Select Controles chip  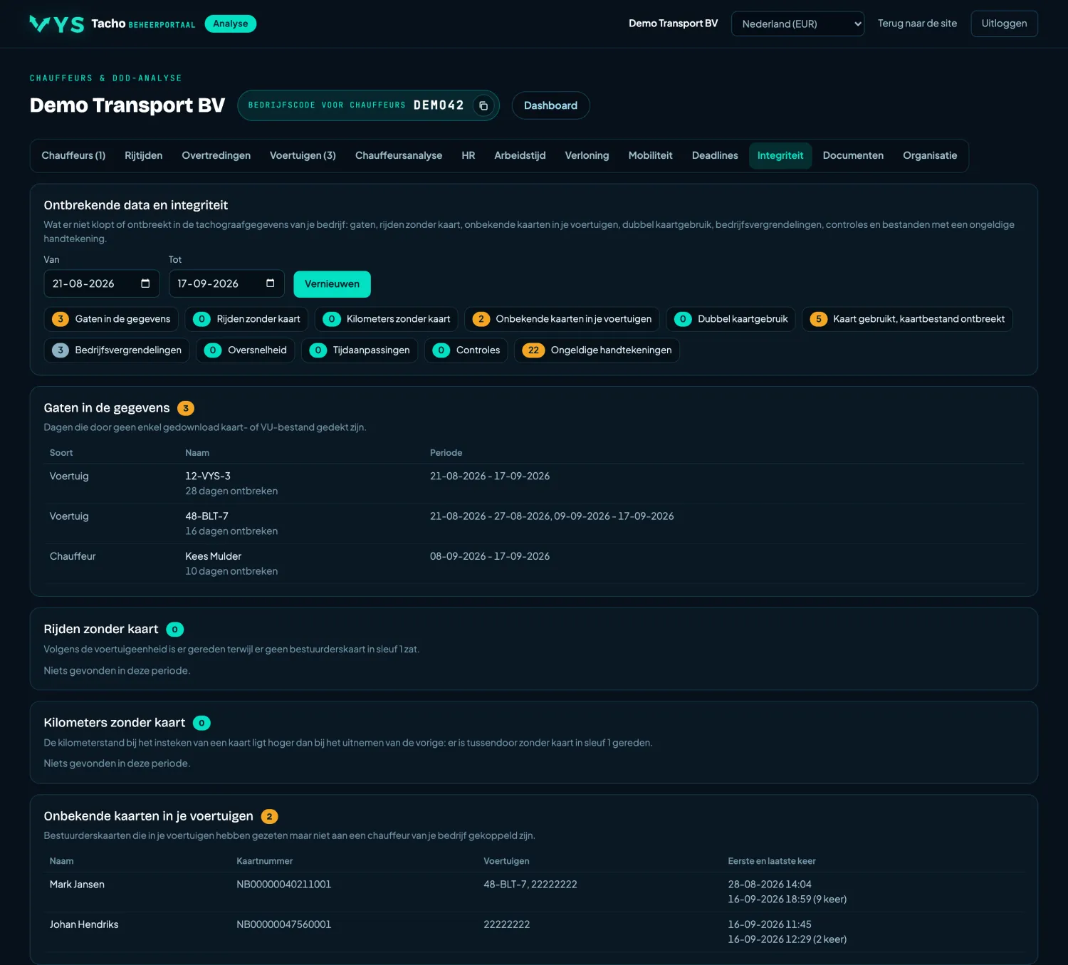pos(466,350)
